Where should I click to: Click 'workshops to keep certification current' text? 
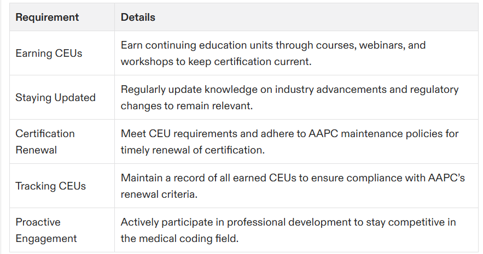point(216,62)
